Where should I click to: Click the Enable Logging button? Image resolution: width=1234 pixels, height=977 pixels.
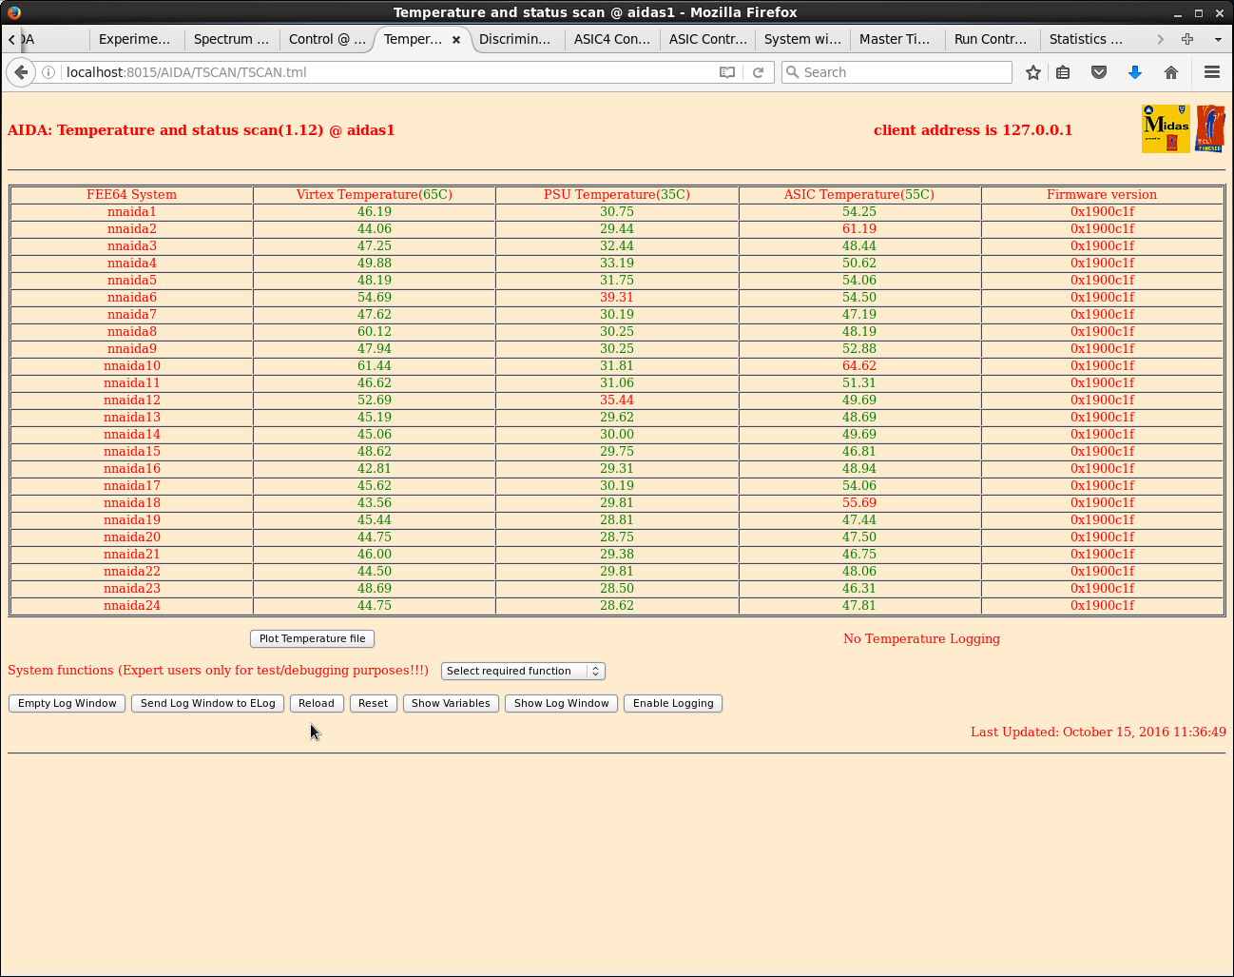click(673, 703)
